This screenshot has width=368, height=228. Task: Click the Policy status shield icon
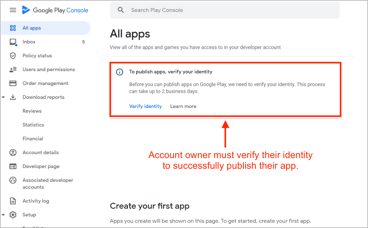(x=13, y=56)
